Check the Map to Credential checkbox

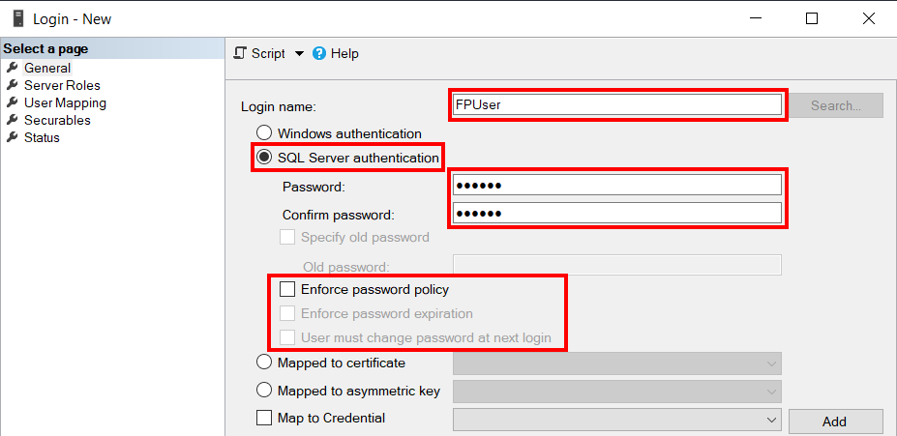tap(264, 418)
